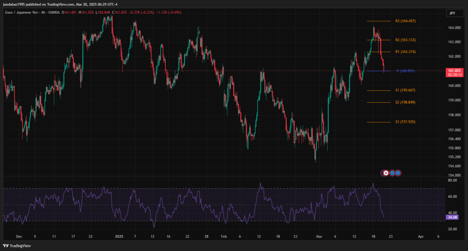Click the Japan flag economic event icon
This screenshot has width=468, height=251.
click(386, 173)
